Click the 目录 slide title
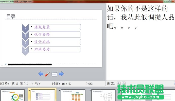Screen dimensions: 175x101 11,17
